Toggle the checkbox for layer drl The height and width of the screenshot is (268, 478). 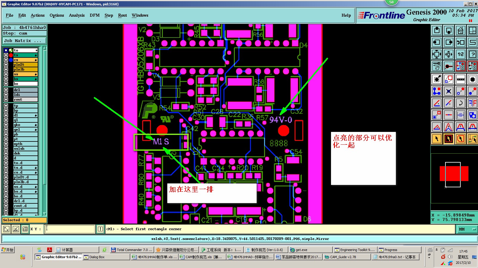tap(6, 90)
